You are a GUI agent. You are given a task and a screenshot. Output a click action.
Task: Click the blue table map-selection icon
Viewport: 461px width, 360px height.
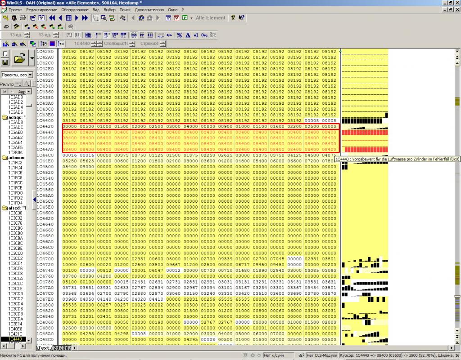coord(88,35)
